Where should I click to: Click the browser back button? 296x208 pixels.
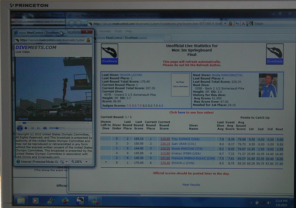click(71, 24)
